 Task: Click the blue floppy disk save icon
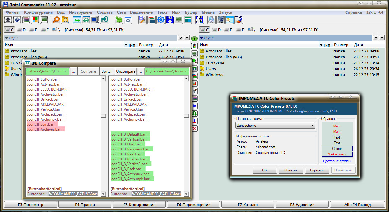170,20
